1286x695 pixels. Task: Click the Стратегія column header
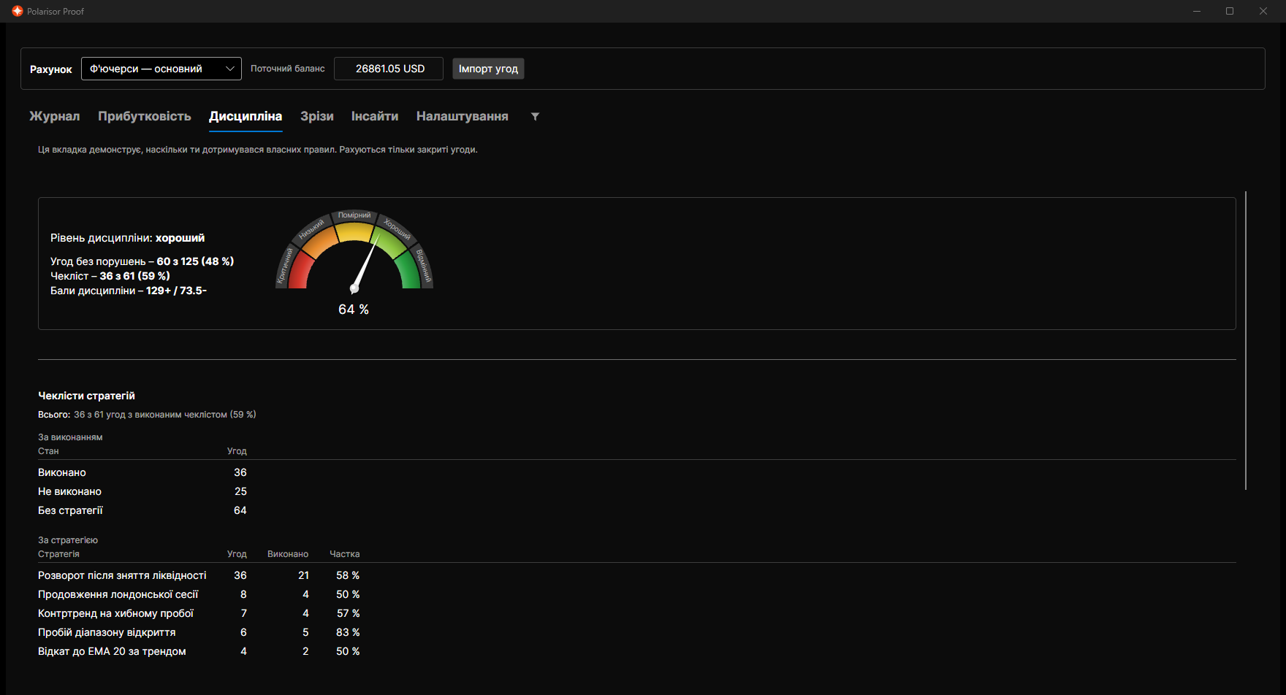tap(59, 554)
